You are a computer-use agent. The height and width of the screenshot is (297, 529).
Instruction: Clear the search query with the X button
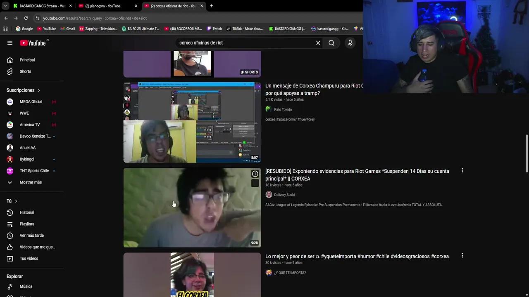[318, 42]
